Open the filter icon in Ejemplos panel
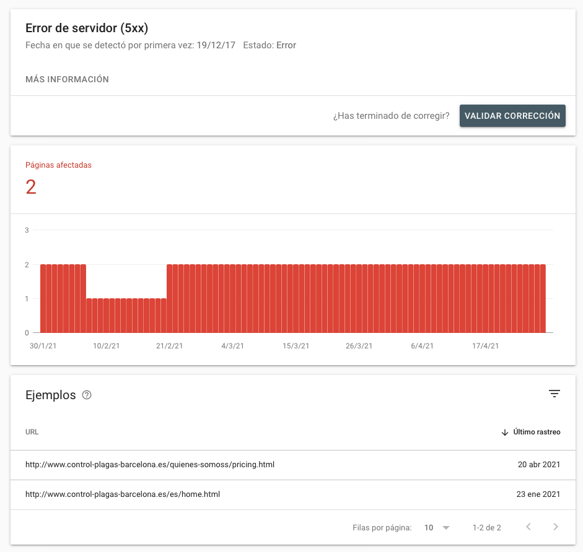 point(554,394)
